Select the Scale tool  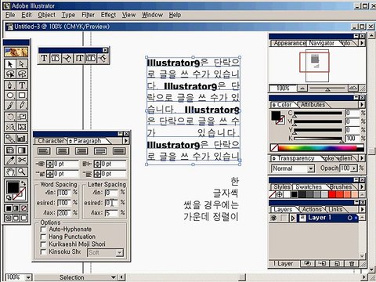click(x=22, y=117)
